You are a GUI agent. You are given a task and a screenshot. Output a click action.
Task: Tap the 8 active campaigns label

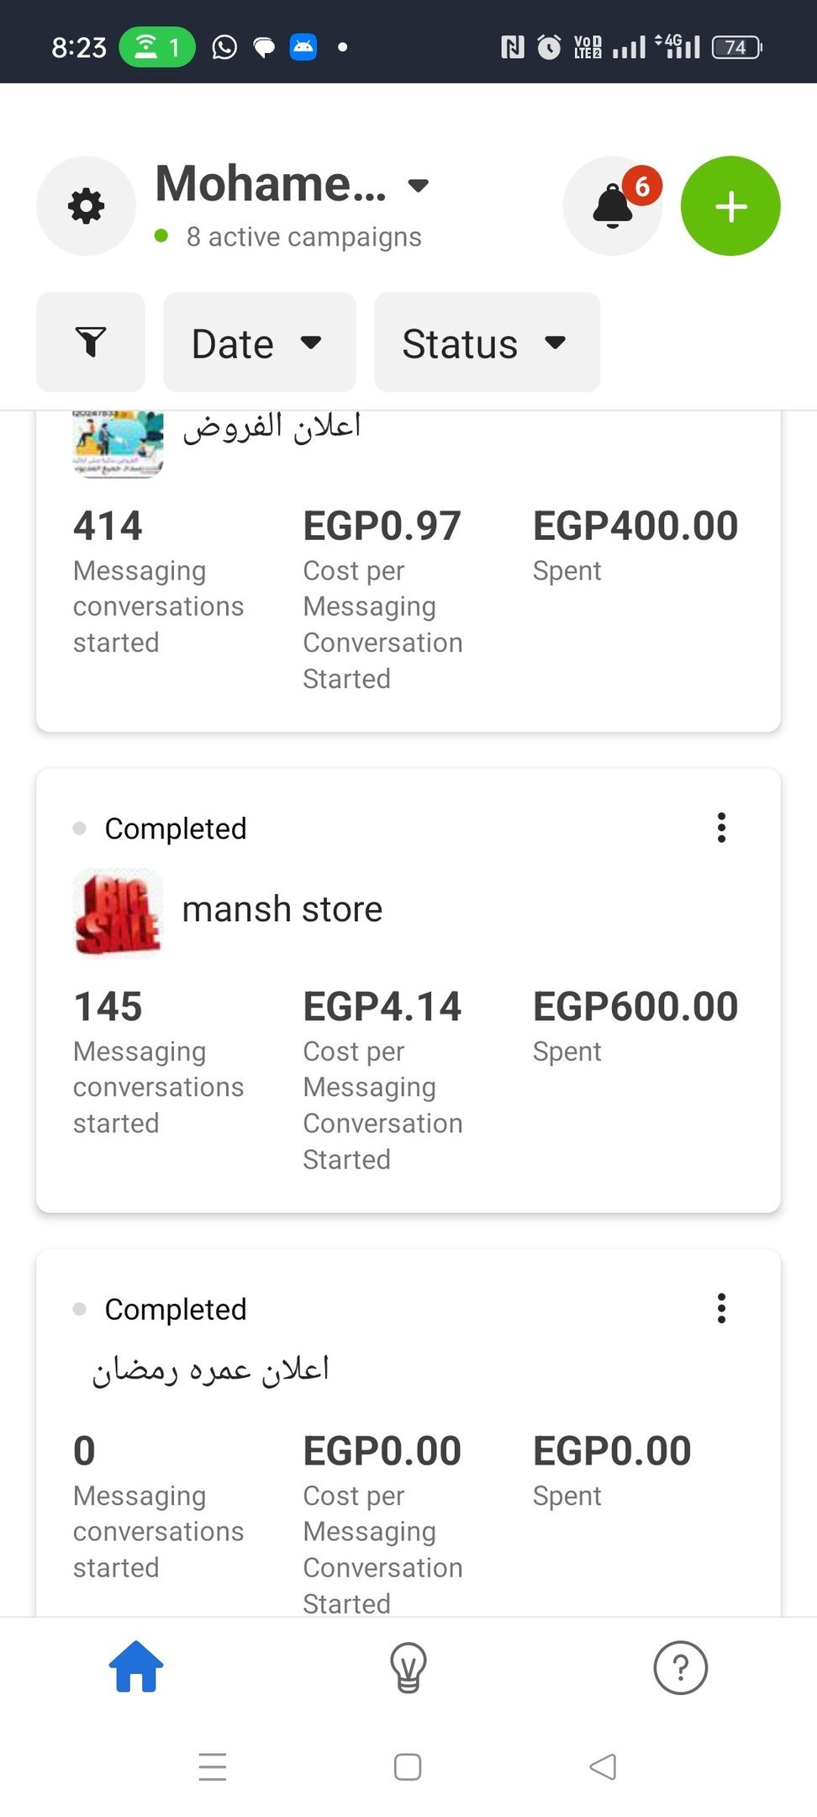[304, 237]
